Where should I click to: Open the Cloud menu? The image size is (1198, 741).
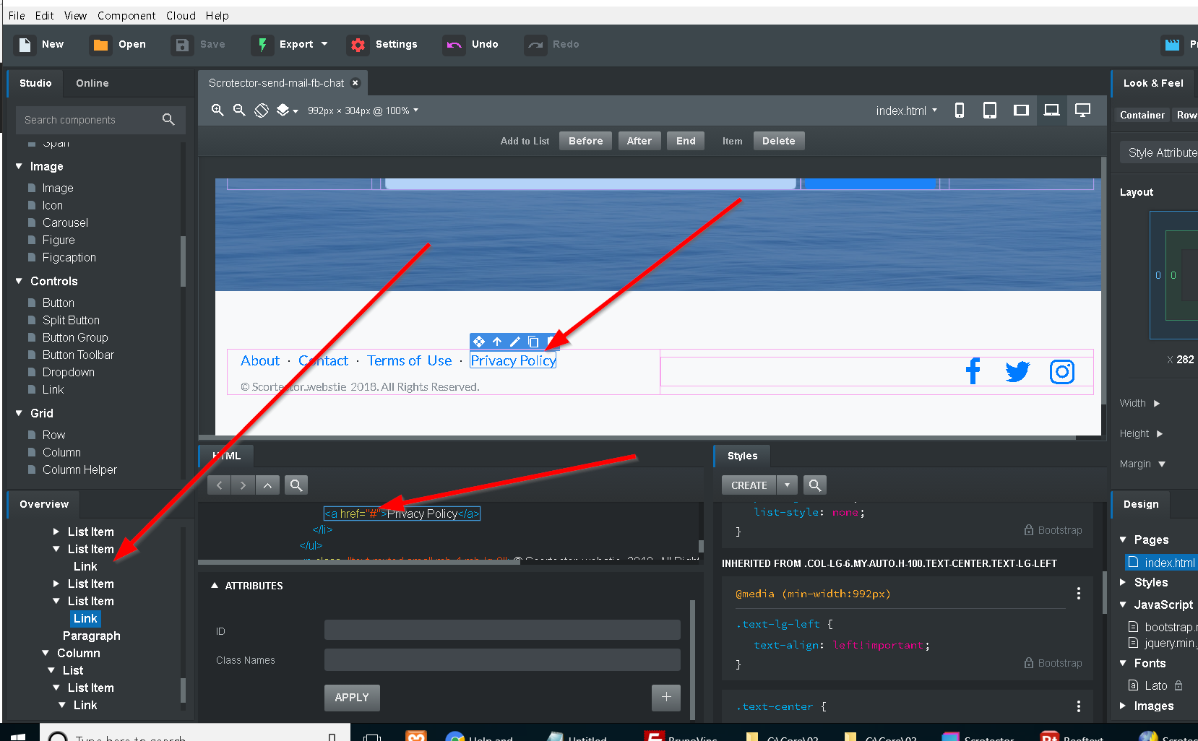pos(181,15)
